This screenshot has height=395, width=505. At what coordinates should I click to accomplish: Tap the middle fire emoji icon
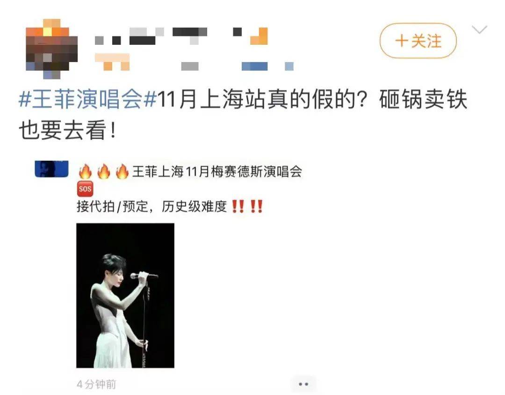104,171
